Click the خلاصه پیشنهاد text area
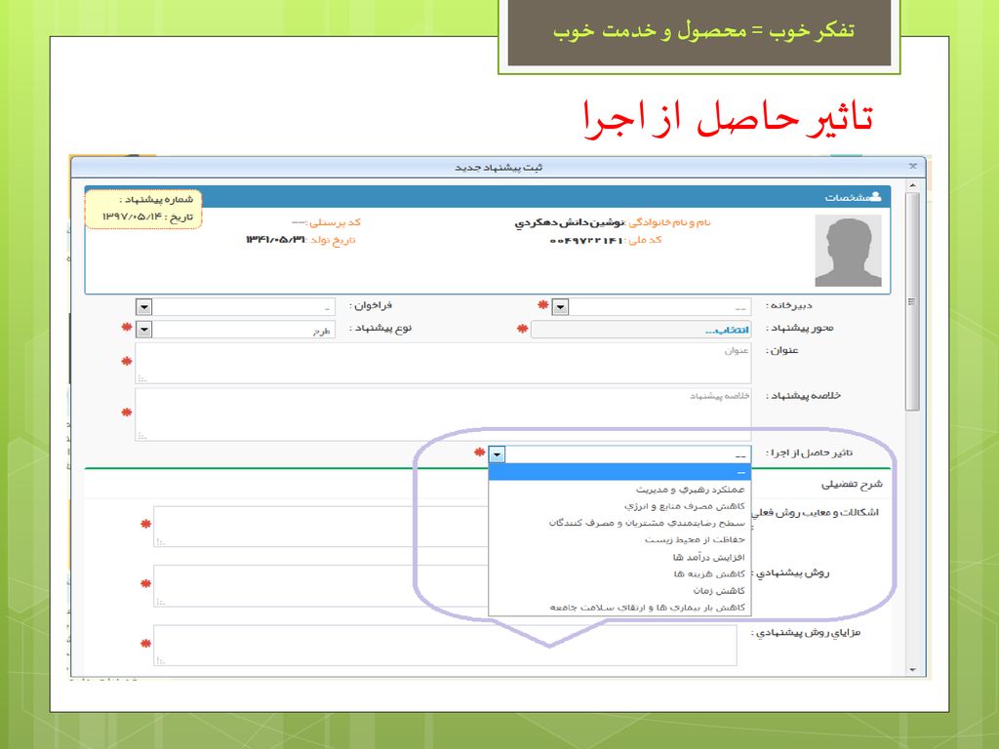The image size is (999, 749). pyautogui.click(x=443, y=414)
